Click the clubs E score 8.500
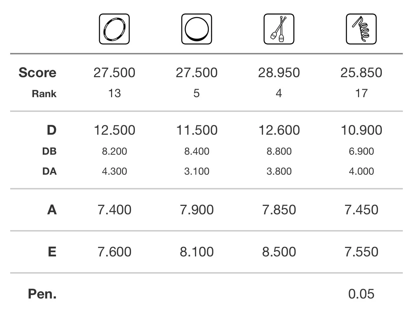This screenshot has height=322, width=413. click(x=279, y=251)
